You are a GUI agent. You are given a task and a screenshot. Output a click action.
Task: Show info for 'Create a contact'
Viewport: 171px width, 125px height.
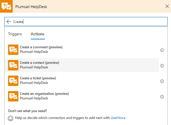162,66
